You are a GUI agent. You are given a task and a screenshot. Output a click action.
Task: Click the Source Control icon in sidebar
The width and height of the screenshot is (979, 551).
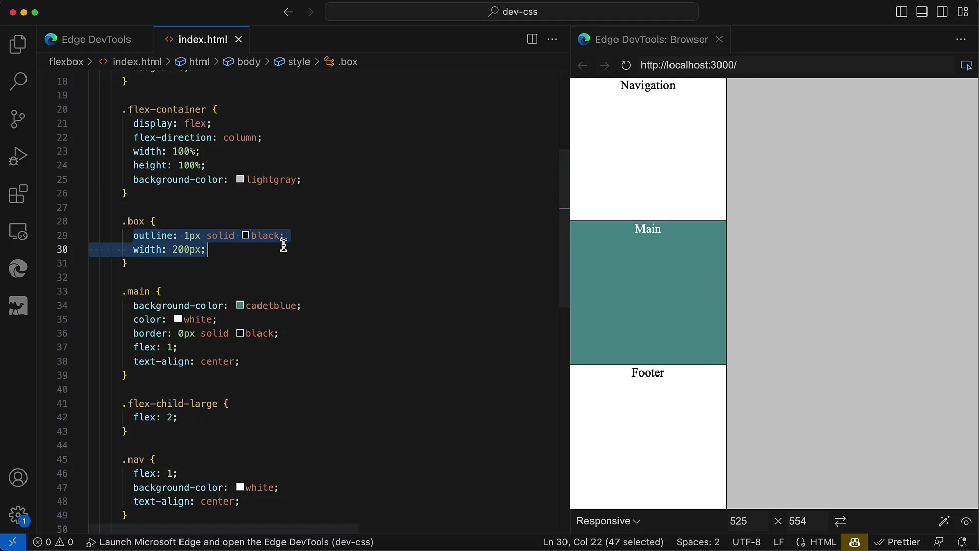pyautogui.click(x=18, y=118)
